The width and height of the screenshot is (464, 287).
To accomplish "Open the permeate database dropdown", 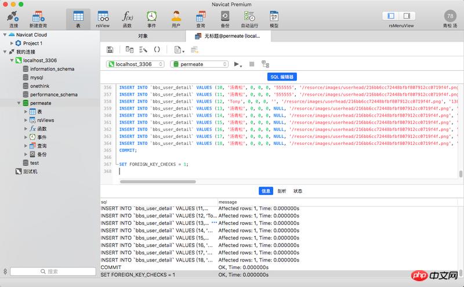I will (x=199, y=64).
